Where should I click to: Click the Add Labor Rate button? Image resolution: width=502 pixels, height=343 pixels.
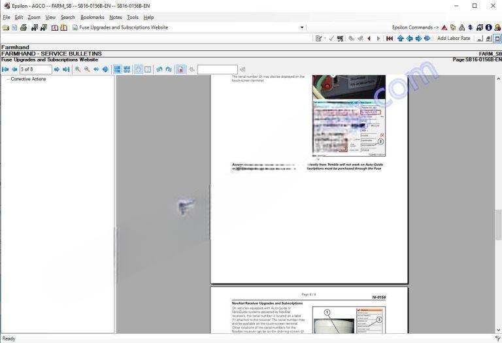click(454, 38)
